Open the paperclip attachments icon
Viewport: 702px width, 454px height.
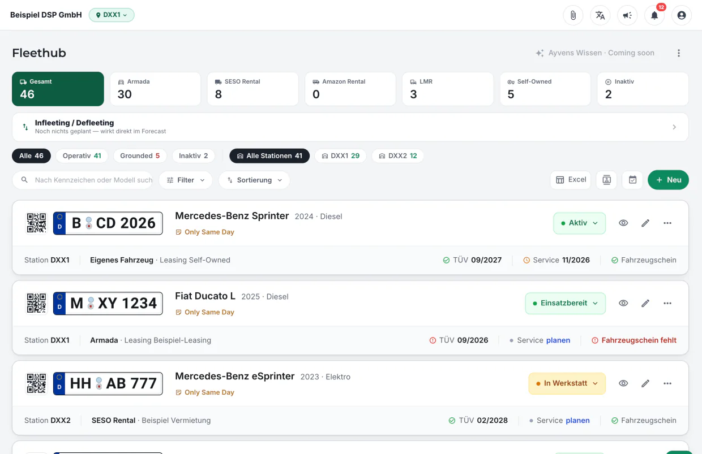click(573, 15)
